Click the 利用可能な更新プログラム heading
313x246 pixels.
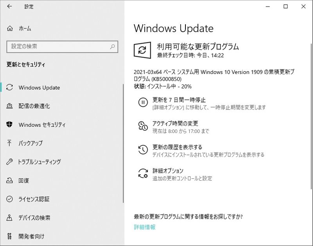coord(198,47)
